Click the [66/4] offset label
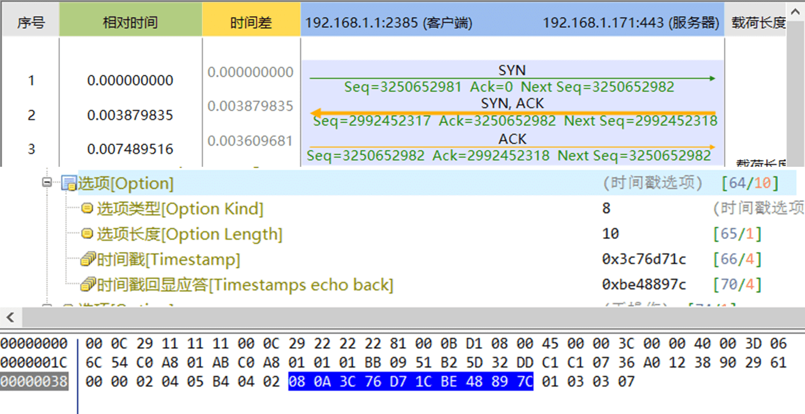Viewport: 805px width, 414px height. [737, 259]
